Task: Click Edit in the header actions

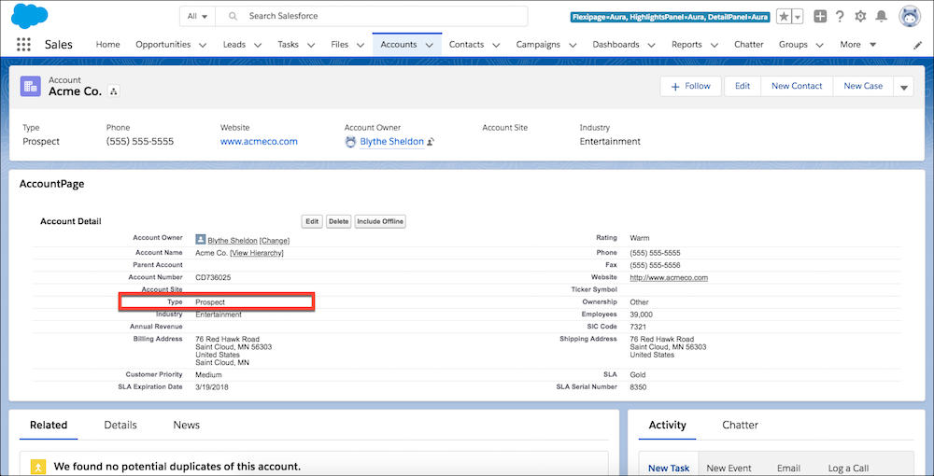Action: point(743,86)
